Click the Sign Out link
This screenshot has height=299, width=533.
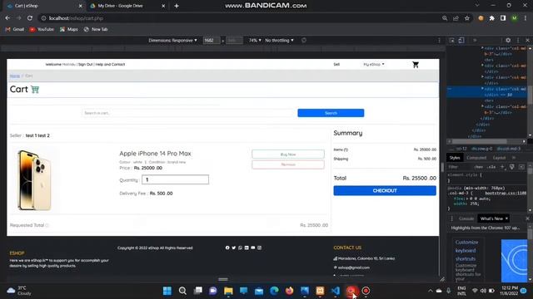(x=85, y=65)
